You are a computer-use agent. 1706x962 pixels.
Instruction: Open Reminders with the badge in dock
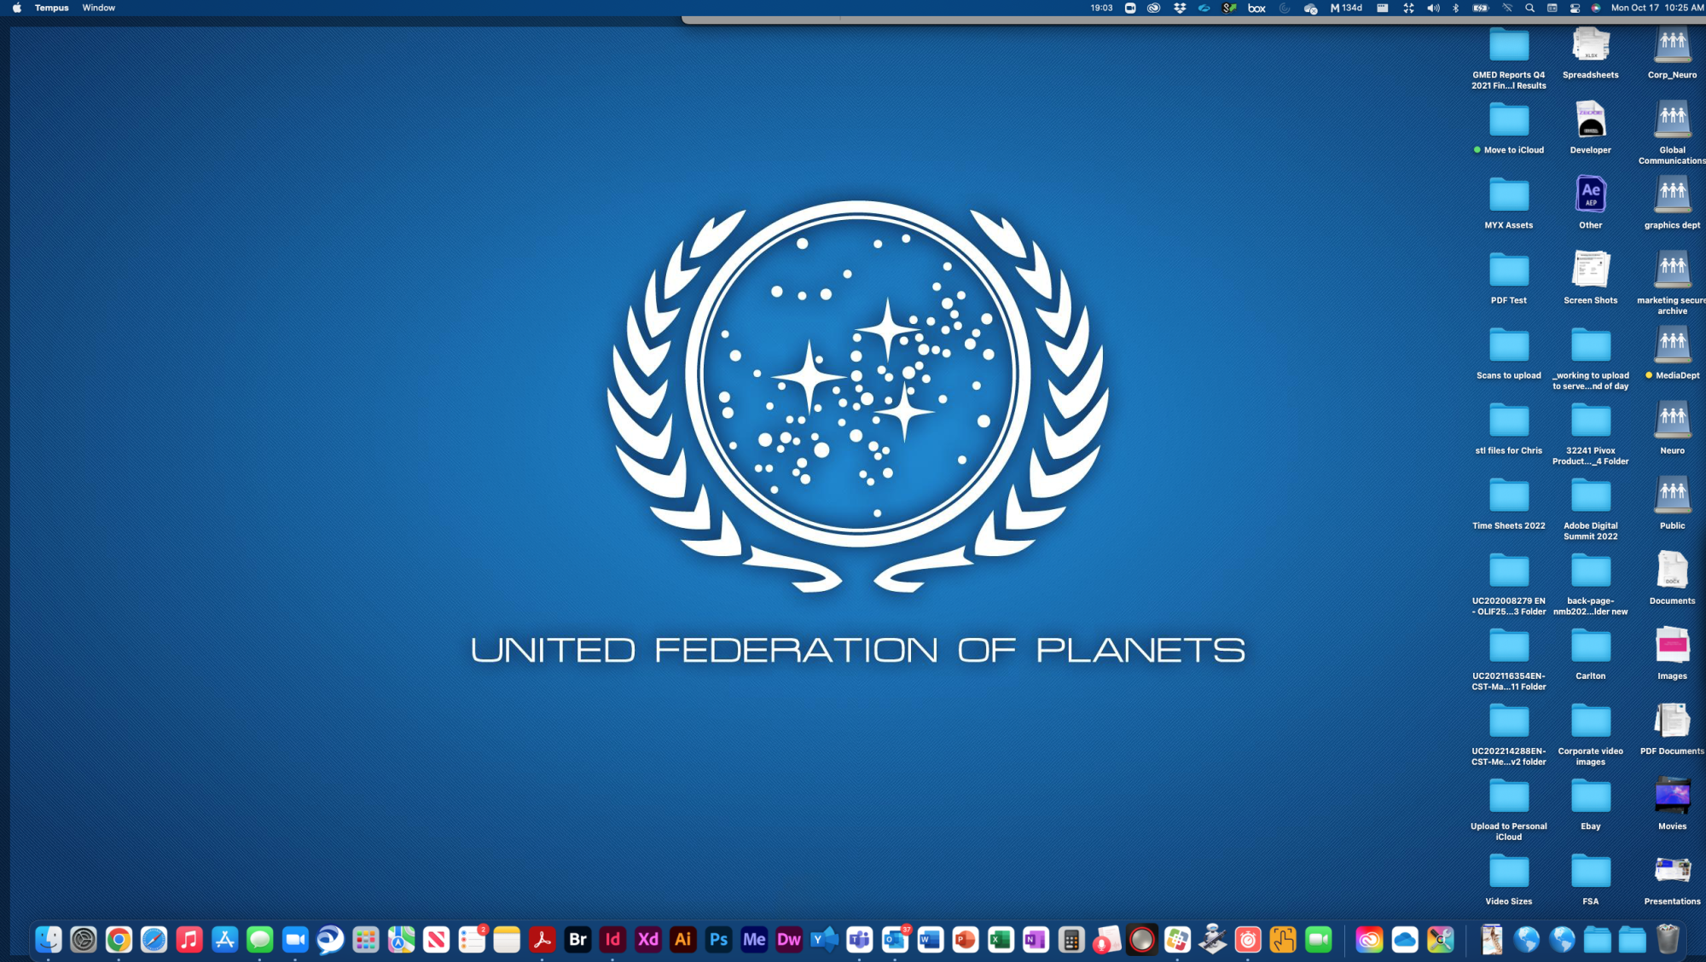(x=472, y=940)
